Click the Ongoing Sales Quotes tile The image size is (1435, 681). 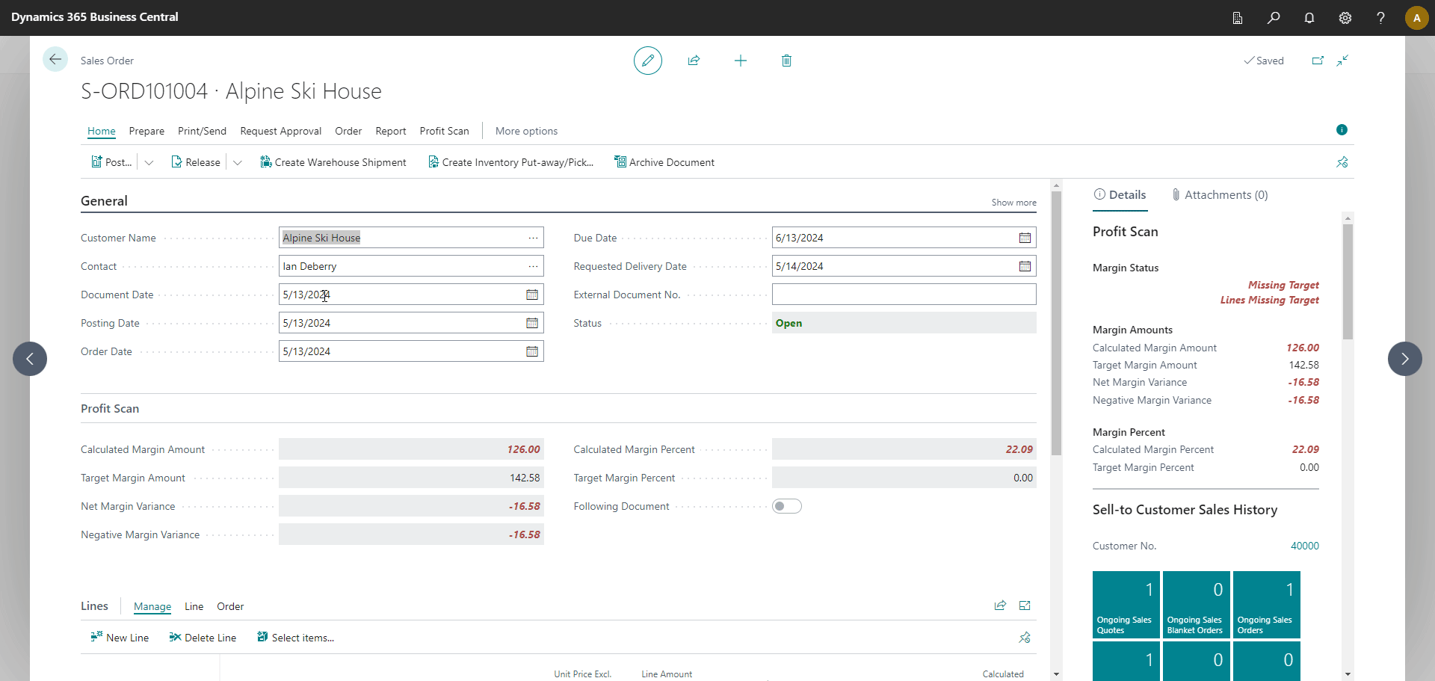(1126, 604)
